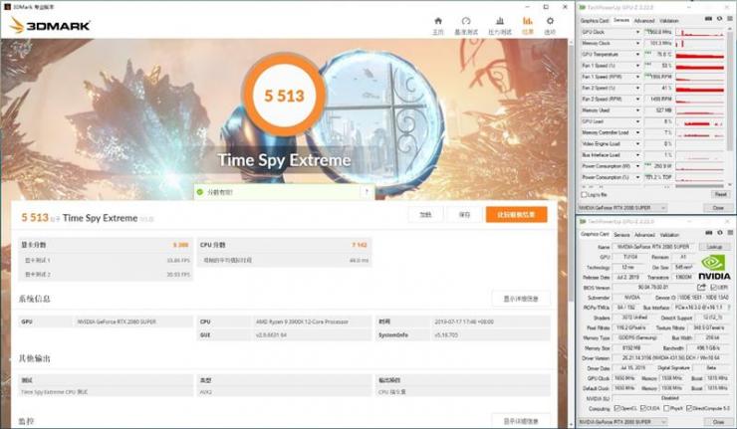Switch to Advanced tab in the sensor-list window
The width and height of the screenshot is (737, 429).
click(x=644, y=21)
